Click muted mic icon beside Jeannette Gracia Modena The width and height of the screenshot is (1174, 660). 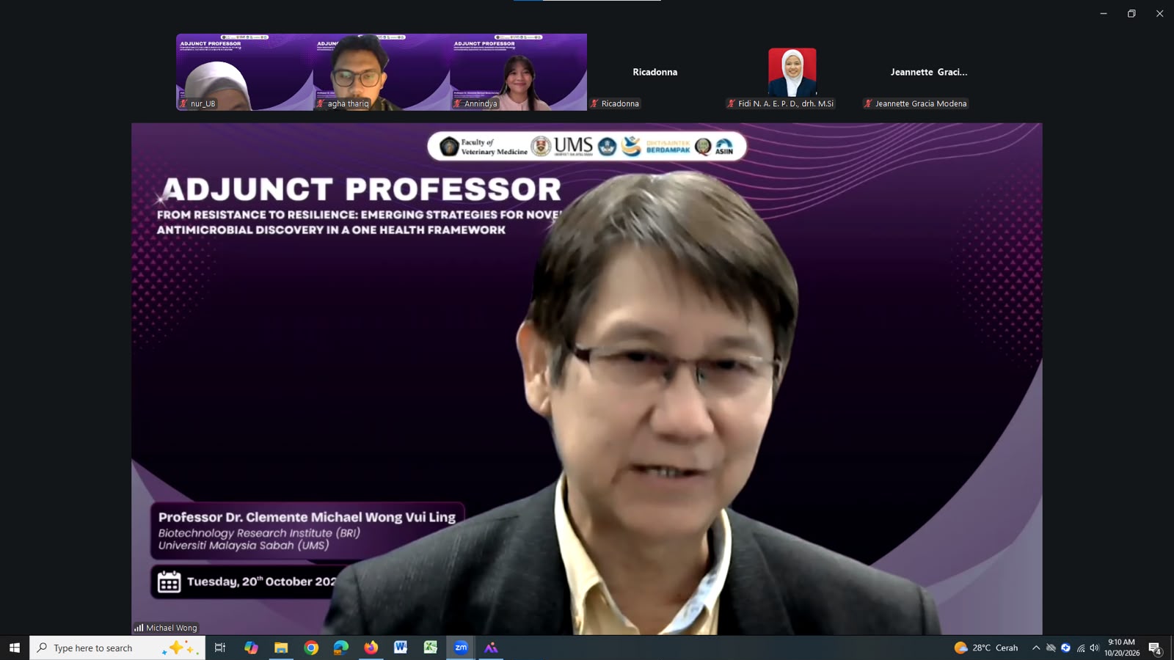tap(868, 103)
